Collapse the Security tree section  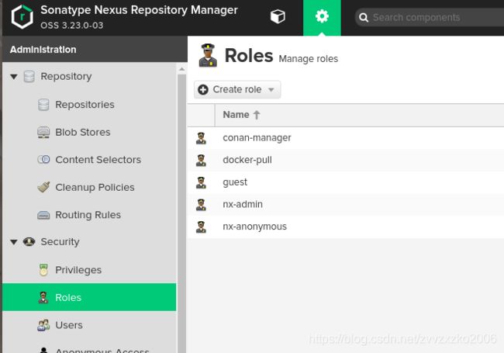(x=13, y=242)
